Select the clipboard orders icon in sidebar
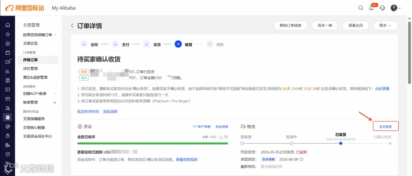 pos(8,117)
